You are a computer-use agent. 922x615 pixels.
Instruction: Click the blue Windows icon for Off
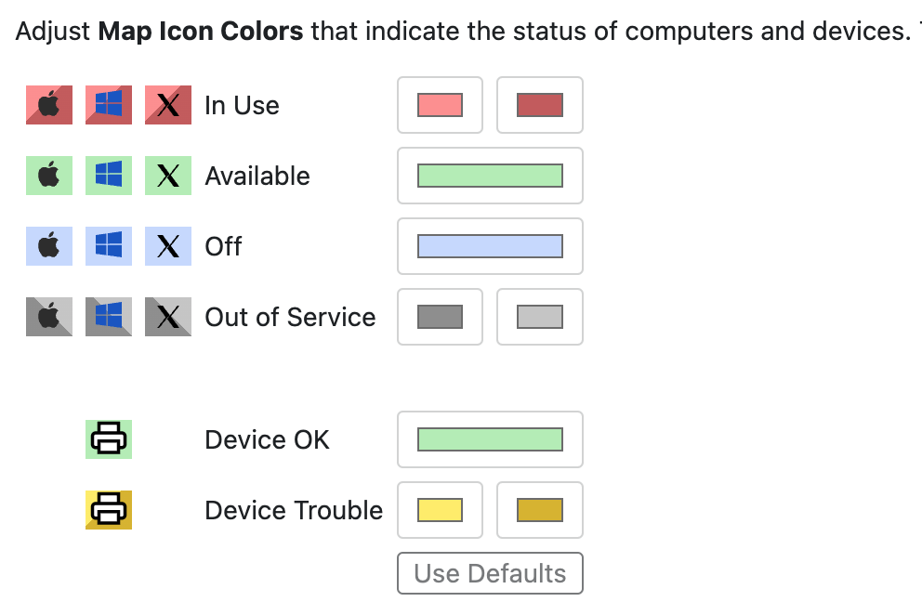[x=109, y=246]
